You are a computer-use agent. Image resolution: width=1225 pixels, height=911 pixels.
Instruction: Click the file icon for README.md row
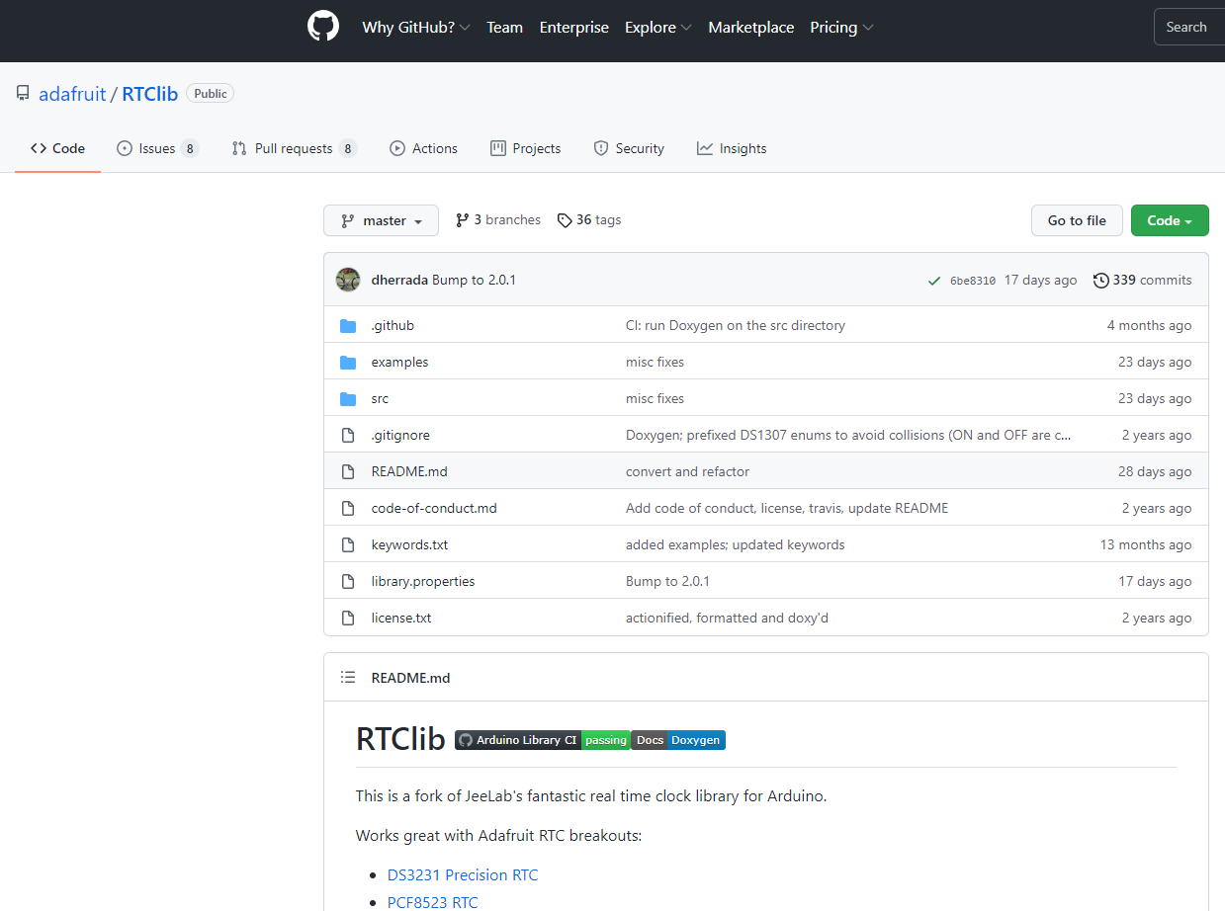(x=348, y=472)
